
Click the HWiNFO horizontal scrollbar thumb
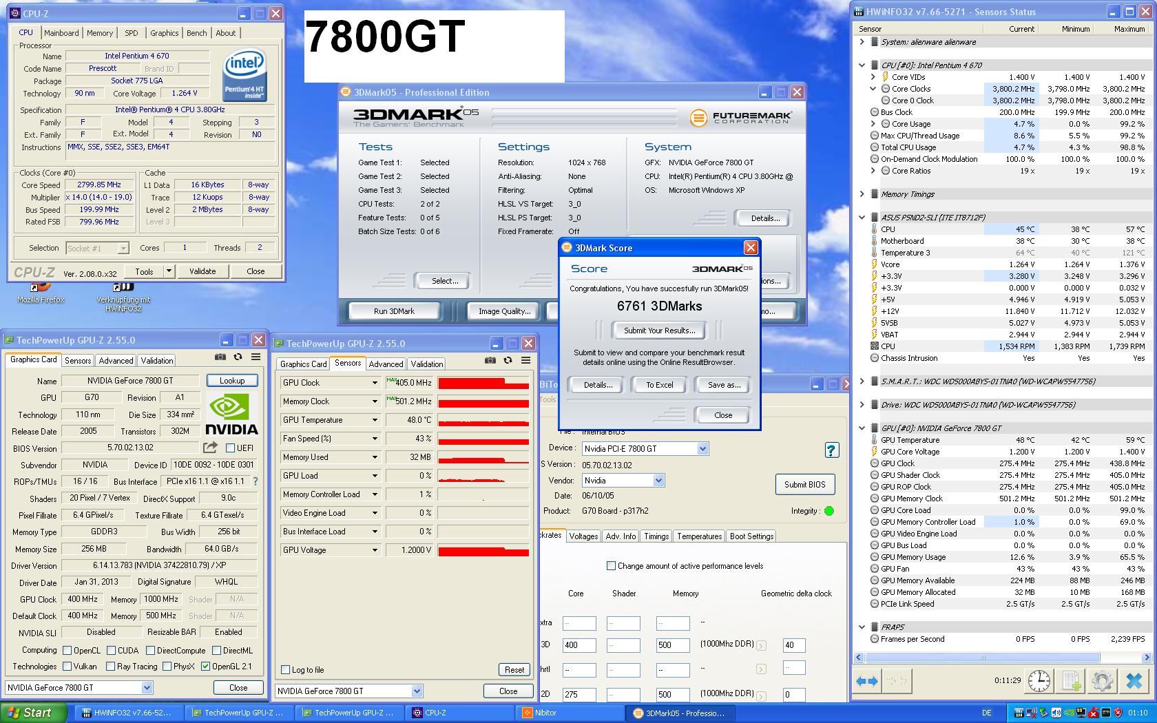tap(983, 658)
